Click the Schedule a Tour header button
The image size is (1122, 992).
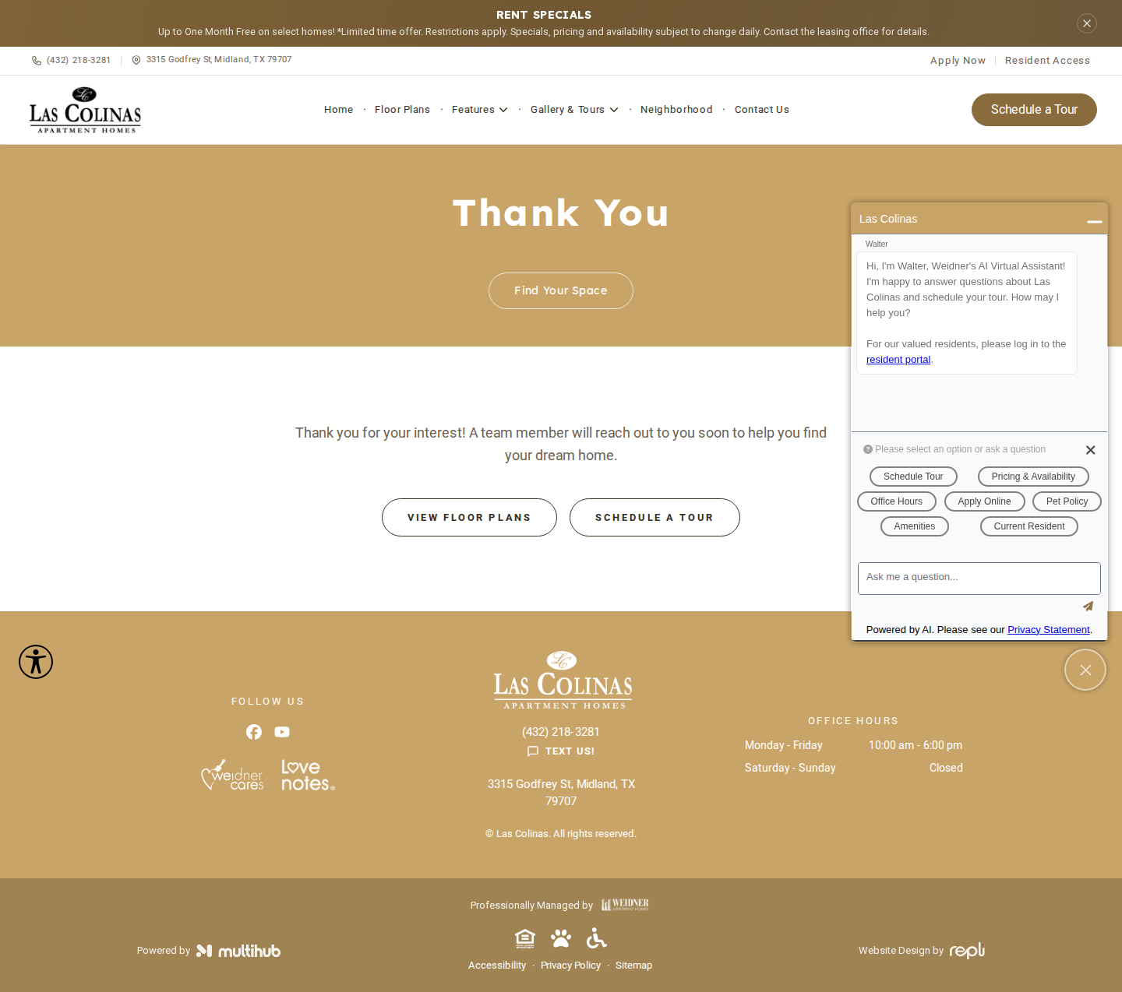tap(1034, 110)
